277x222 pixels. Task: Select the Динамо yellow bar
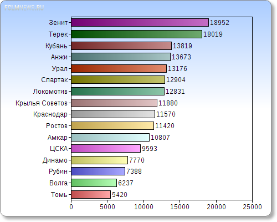click(100, 160)
